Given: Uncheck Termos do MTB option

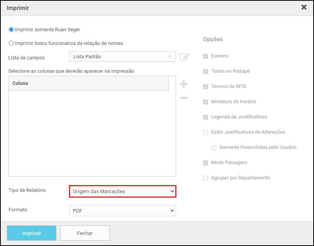Looking at the screenshot, I should pos(206,86).
